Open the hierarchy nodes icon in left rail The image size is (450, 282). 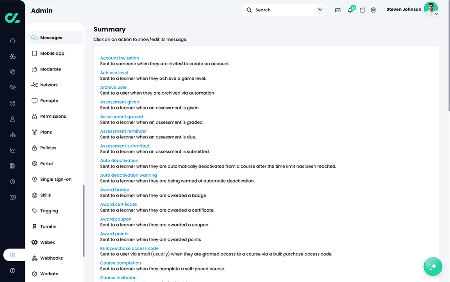tap(12, 135)
